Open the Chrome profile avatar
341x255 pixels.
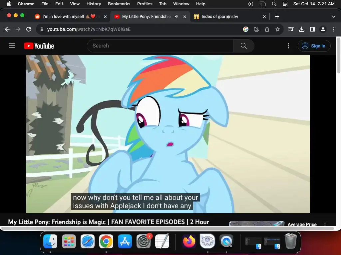pos(323,29)
